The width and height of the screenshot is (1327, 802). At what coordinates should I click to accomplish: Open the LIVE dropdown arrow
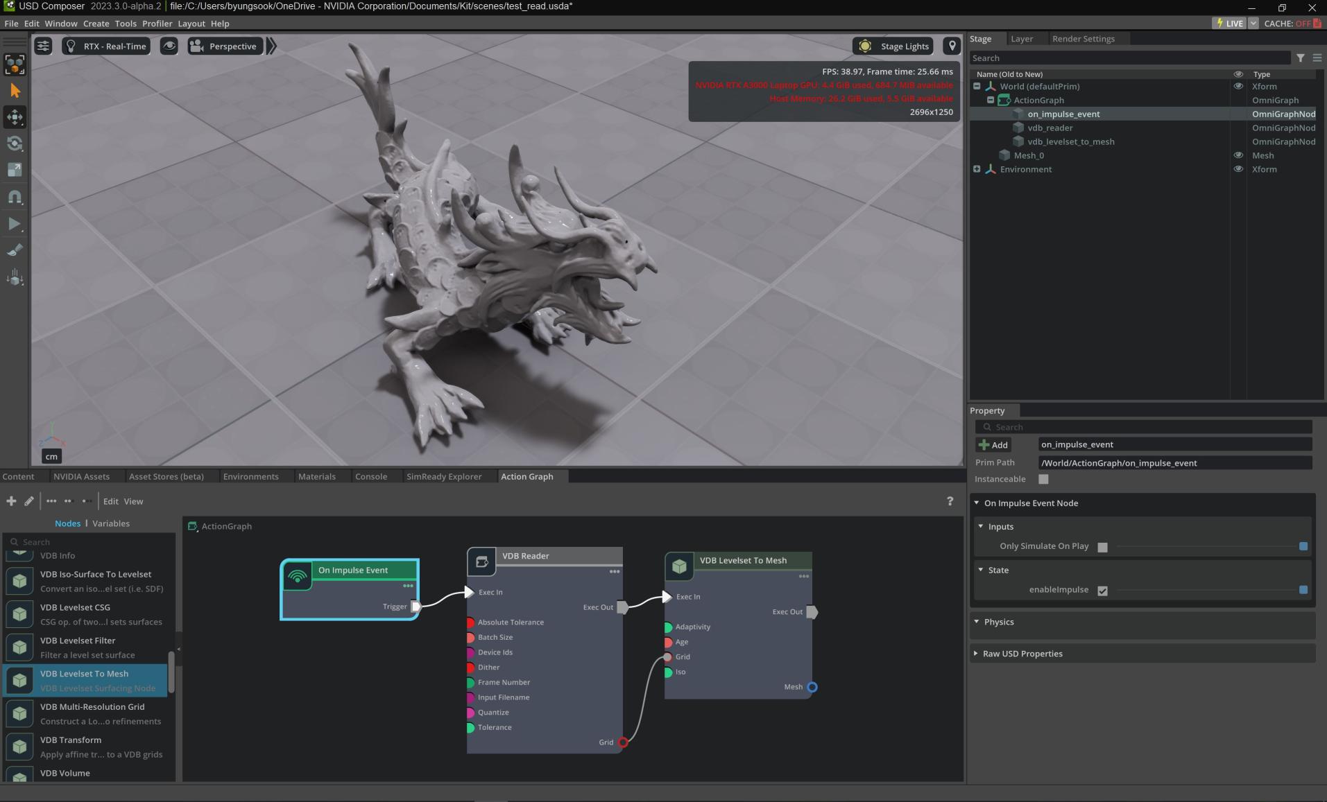[1253, 24]
